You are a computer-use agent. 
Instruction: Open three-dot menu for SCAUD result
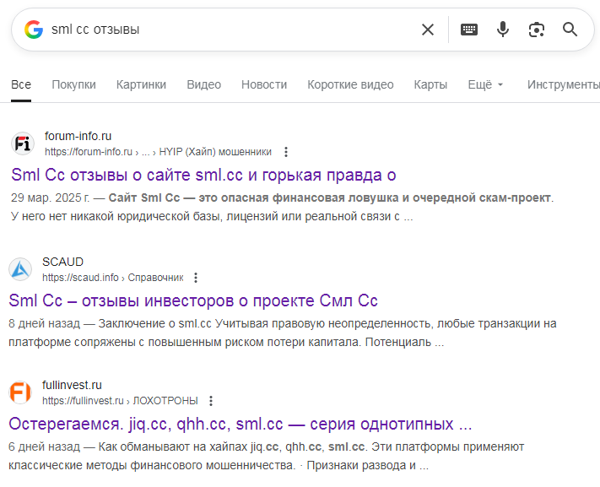(x=196, y=277)
